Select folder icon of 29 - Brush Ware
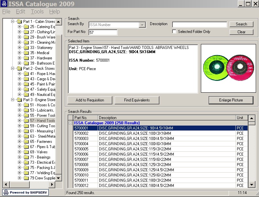Screen dimensions: 259x197 [x=26, y=37]
